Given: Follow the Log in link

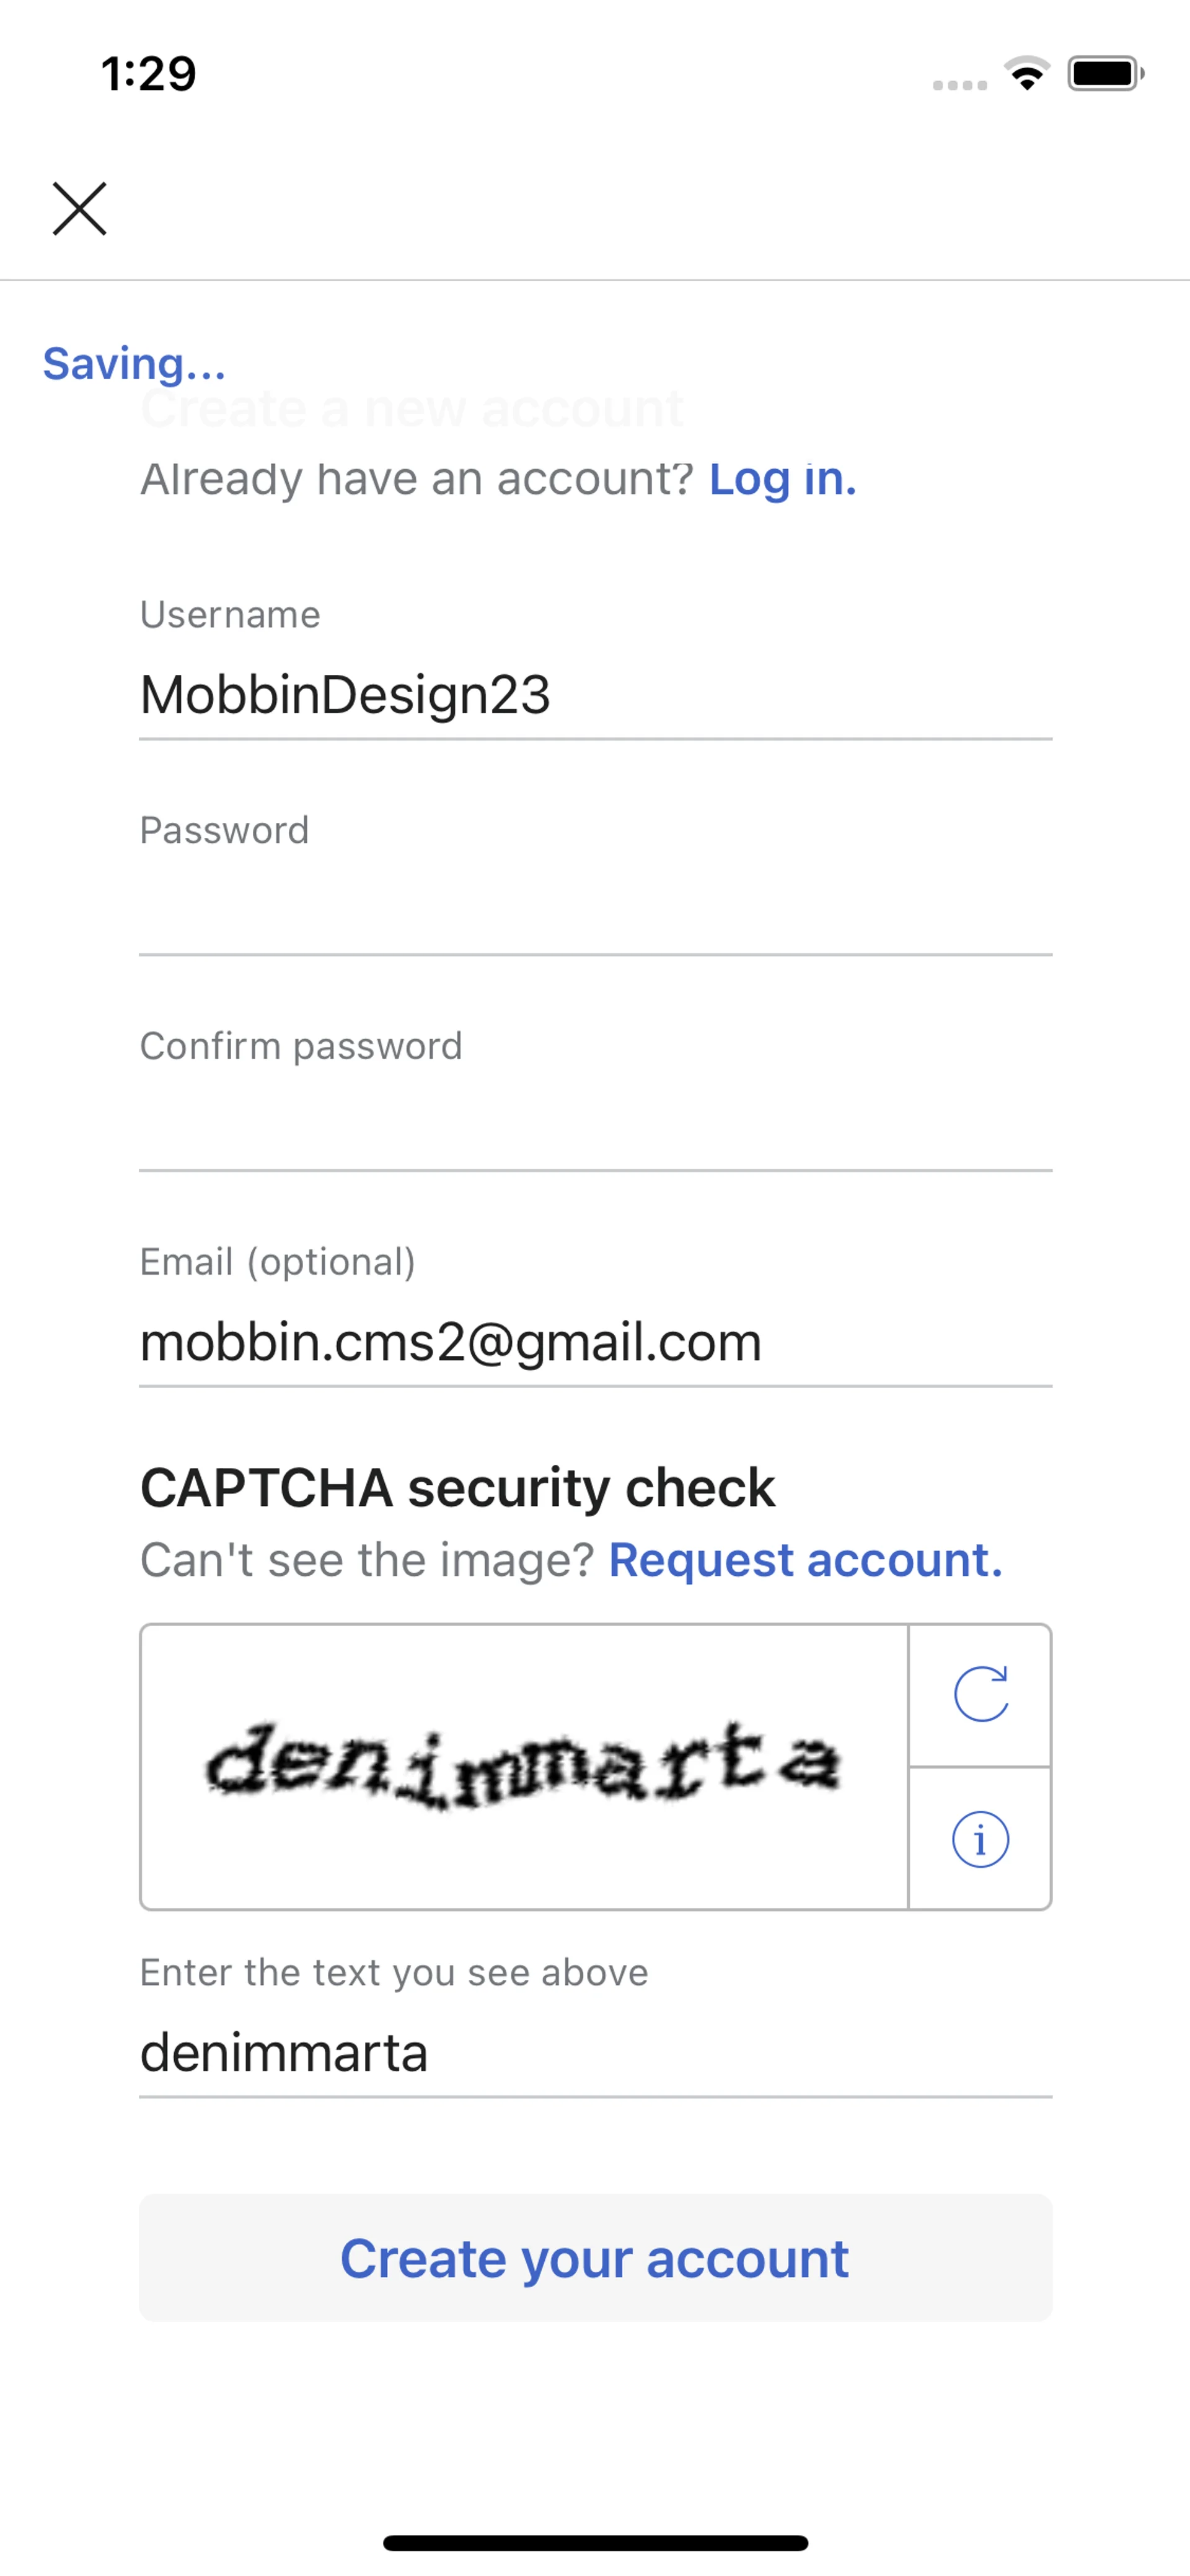Looking at the screenshot, I should click(x=782, y=479).
